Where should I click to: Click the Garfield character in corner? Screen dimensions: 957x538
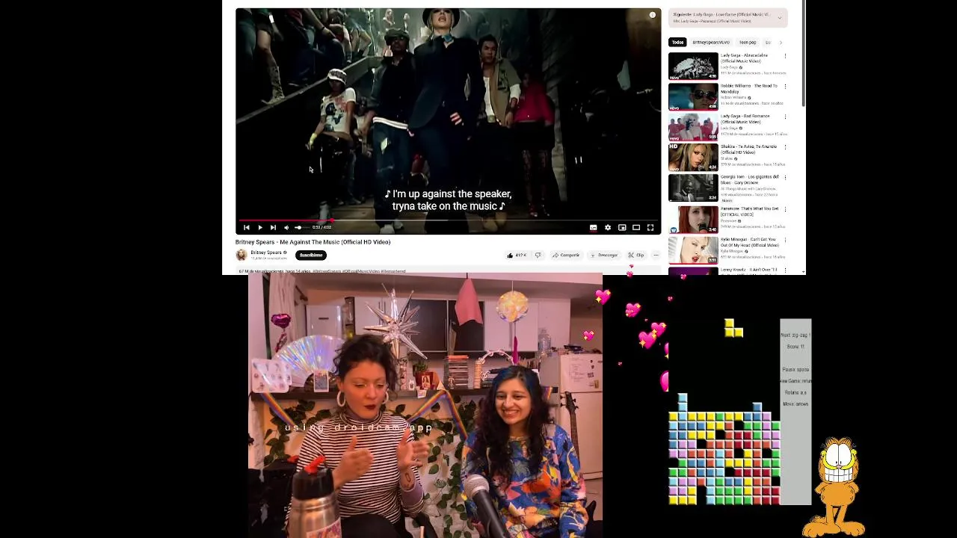[836, 486]
